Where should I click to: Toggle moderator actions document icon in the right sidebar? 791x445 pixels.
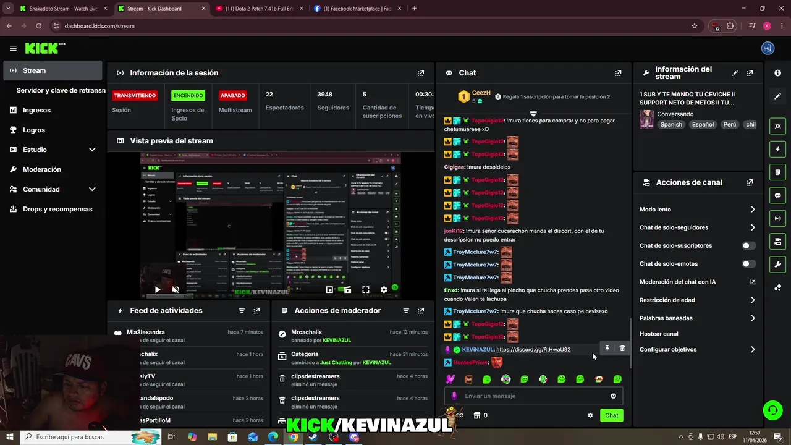tap(777, 172)
